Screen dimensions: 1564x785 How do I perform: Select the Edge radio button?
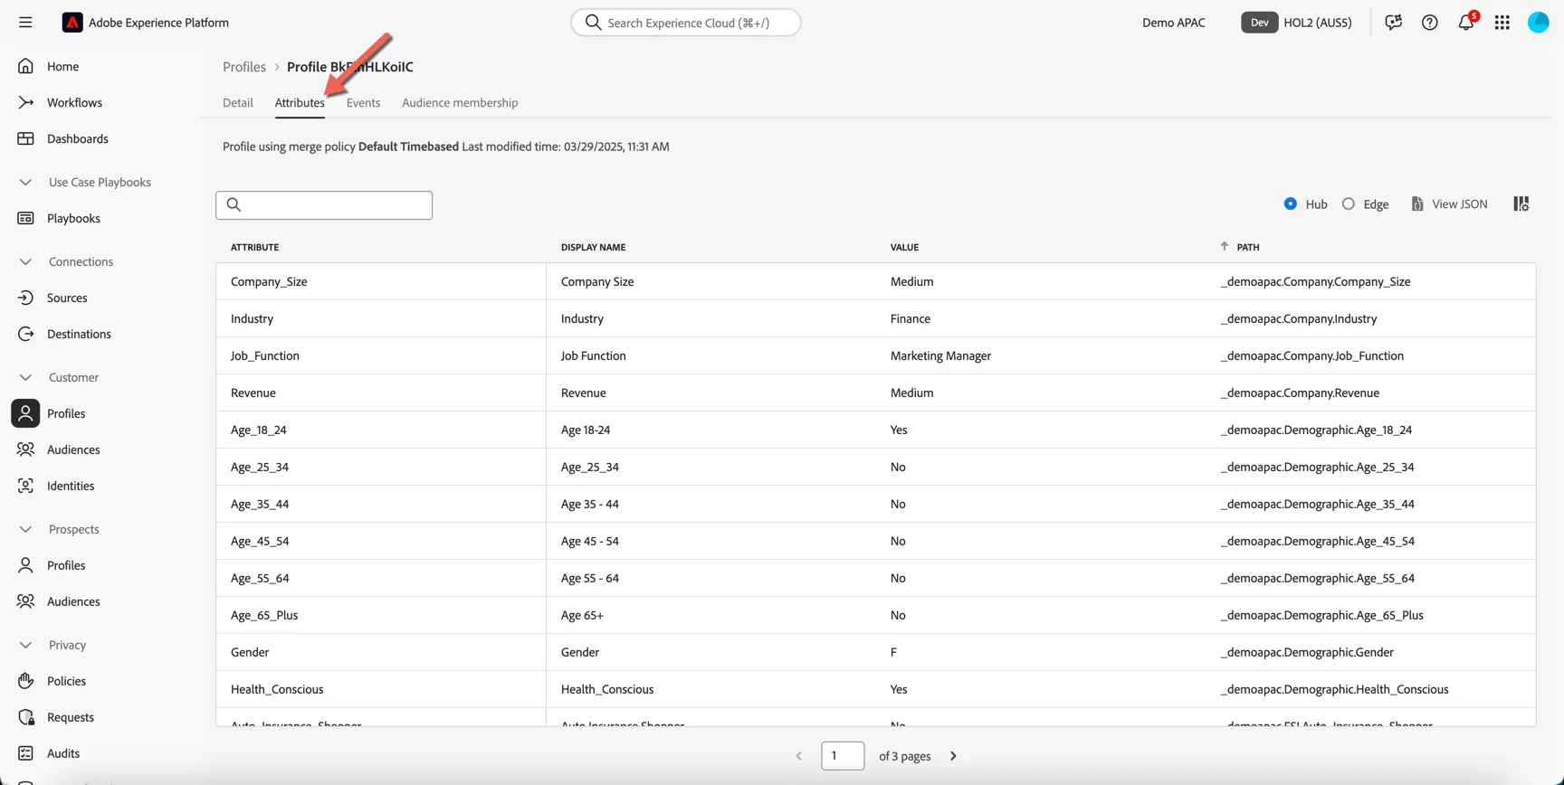(x=1348, y=203)
